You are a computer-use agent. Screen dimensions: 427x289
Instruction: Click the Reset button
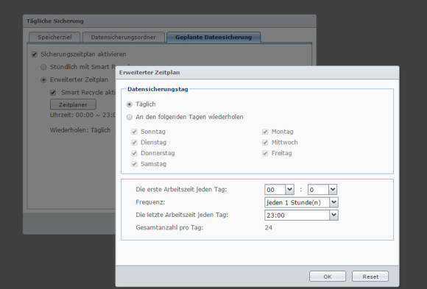[370, 276]
